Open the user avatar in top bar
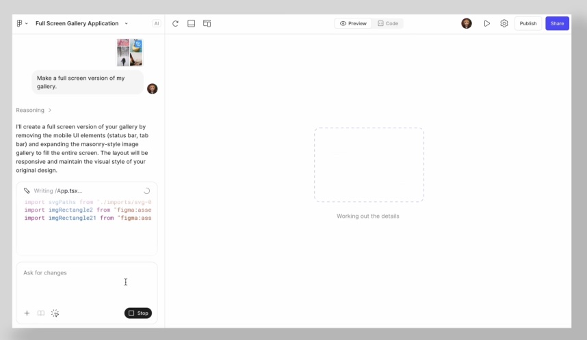The width and height of the screenshot is (587, 340). pos(467,23)
